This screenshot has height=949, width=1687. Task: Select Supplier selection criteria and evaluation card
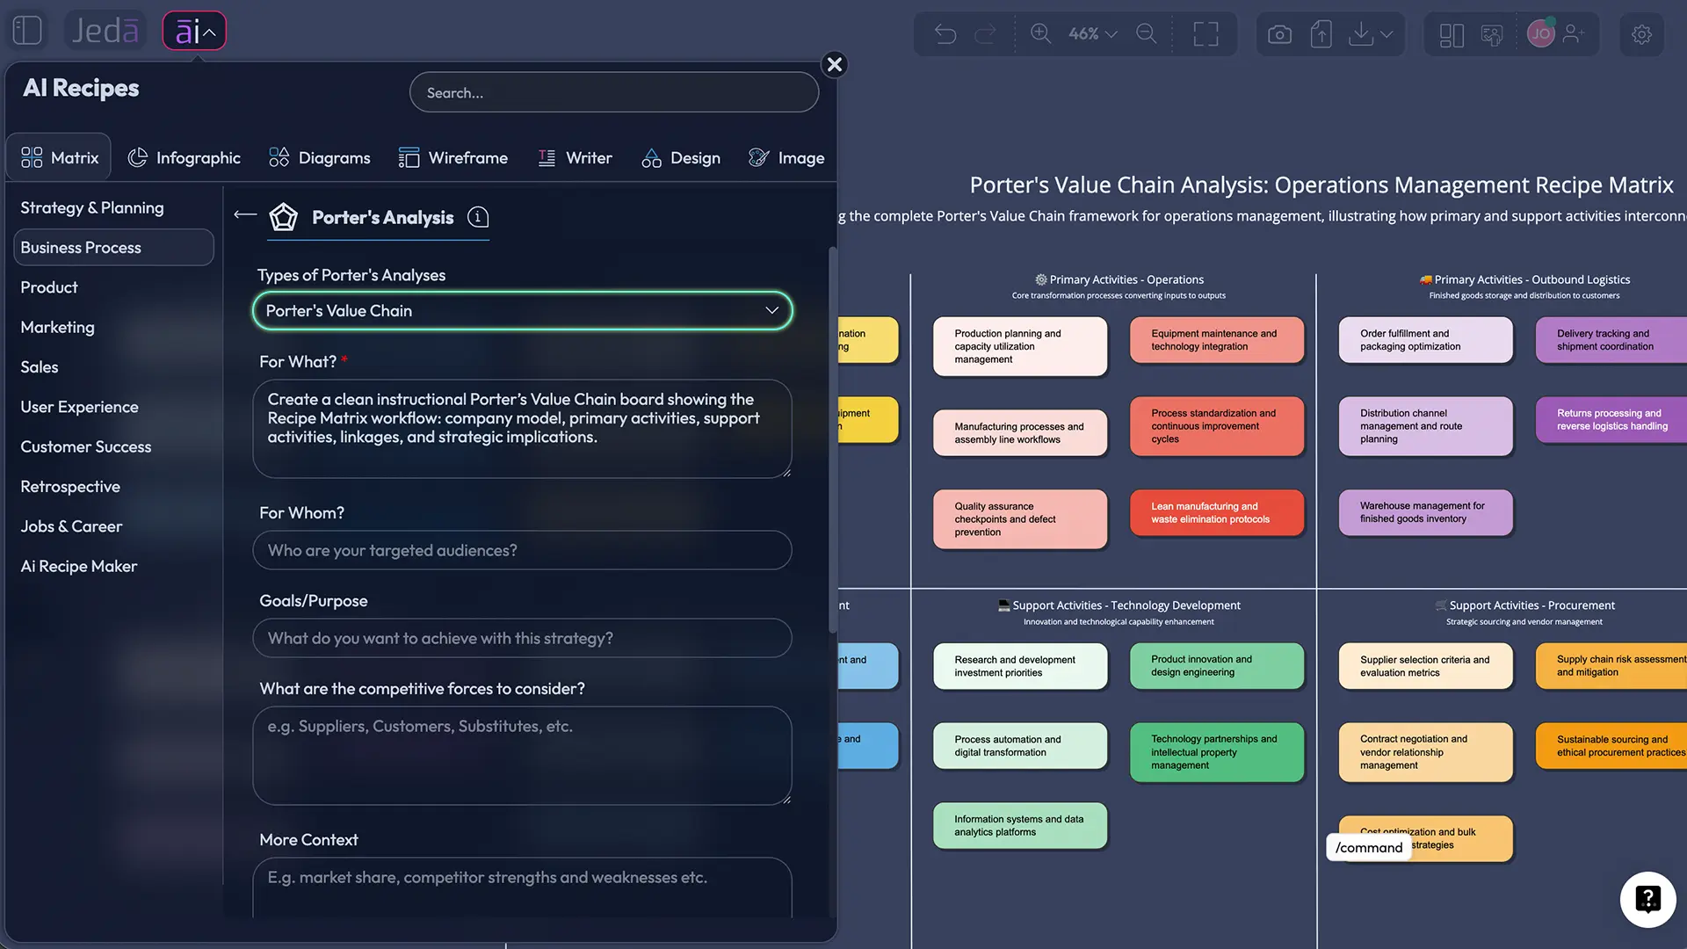pyautogui.click(x=1425, y=666)
